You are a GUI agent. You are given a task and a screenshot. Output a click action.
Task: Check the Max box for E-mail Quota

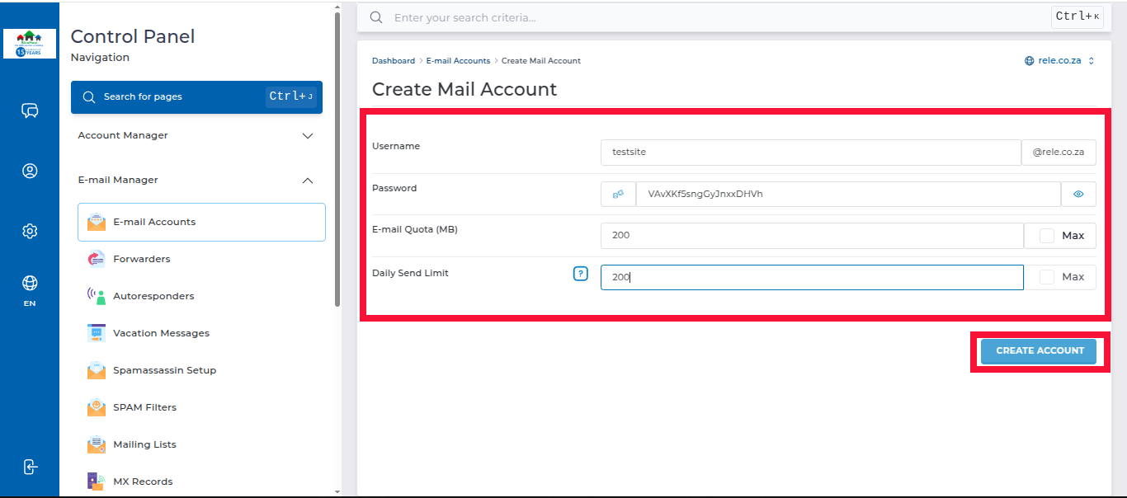coord(1047,235)
